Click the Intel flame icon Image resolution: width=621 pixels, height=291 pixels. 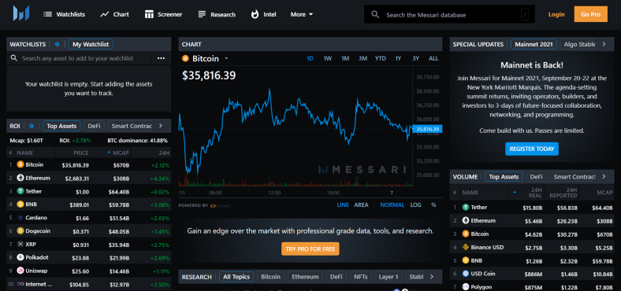pyautogui.click(x=255, y=14)
